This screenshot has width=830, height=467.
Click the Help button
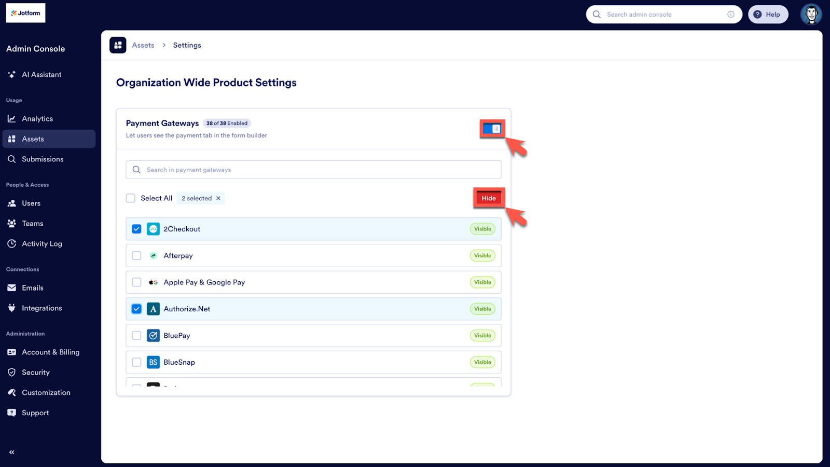click(768, 14)
